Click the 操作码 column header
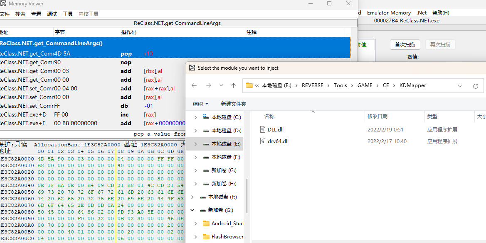This screenshot has width=486, height=243. click(183, 32)
